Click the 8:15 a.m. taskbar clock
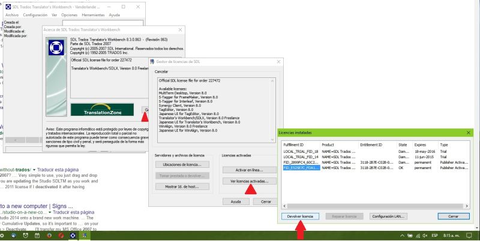 (451, 236)
